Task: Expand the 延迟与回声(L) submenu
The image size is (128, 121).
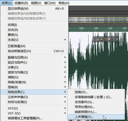Action: tap(34, 63)
